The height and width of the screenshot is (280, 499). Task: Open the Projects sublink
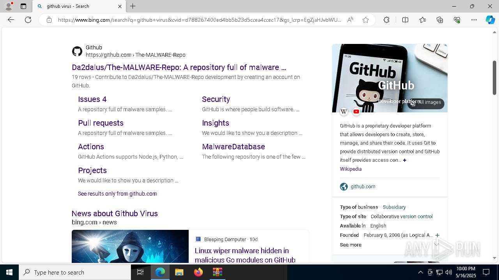coord(92,170)
